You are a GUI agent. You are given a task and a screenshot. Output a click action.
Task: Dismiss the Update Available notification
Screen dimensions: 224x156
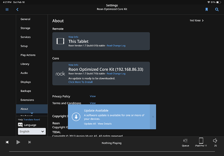(153, 117)
